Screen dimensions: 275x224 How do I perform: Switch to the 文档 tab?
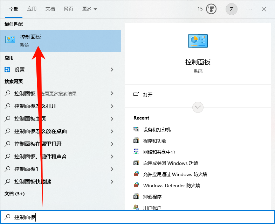tap(50, 9)
